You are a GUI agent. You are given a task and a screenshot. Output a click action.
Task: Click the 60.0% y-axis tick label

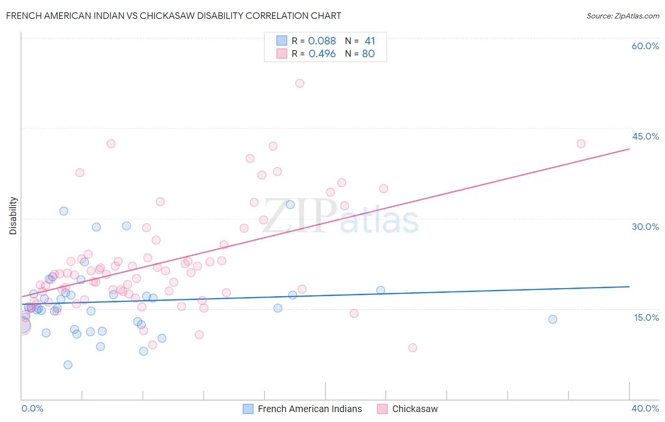[x=645, y=46]
